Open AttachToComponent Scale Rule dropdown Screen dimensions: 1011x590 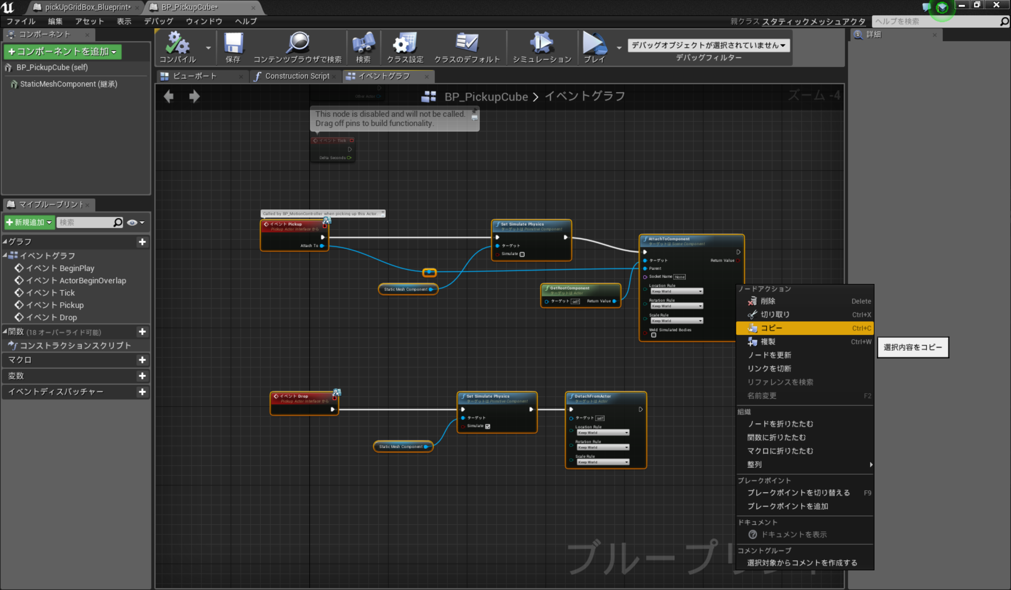coord(676,321)
